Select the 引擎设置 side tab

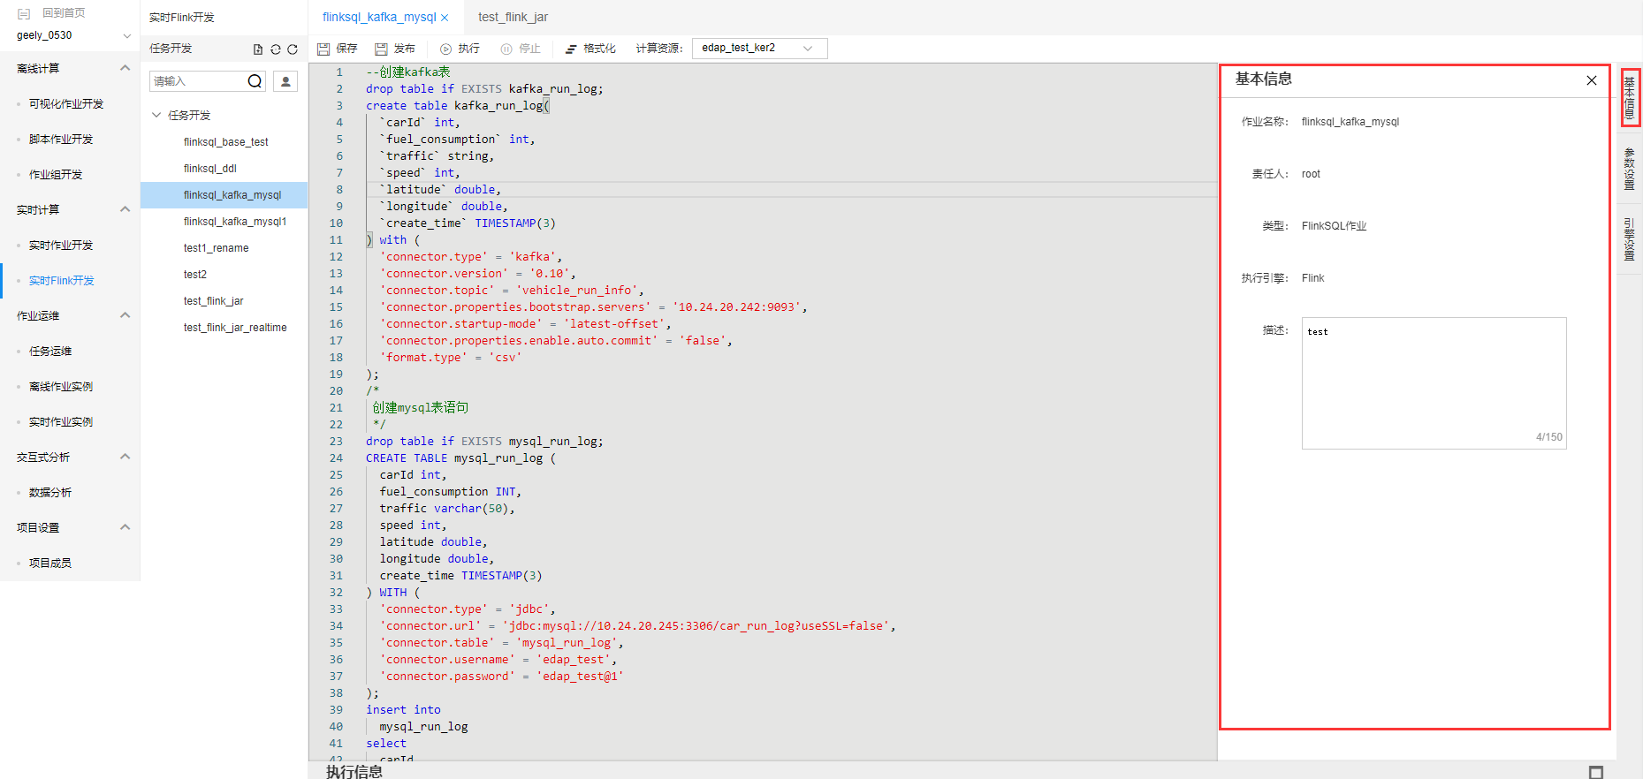[1630, 239]
